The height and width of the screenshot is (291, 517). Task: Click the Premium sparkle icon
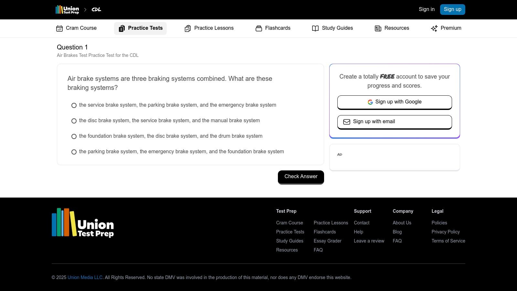click(434, 28)
